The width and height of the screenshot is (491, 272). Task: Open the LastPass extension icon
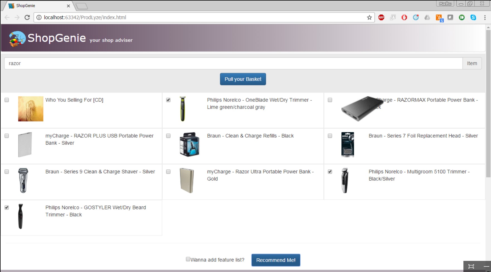[x=450, y=18]
